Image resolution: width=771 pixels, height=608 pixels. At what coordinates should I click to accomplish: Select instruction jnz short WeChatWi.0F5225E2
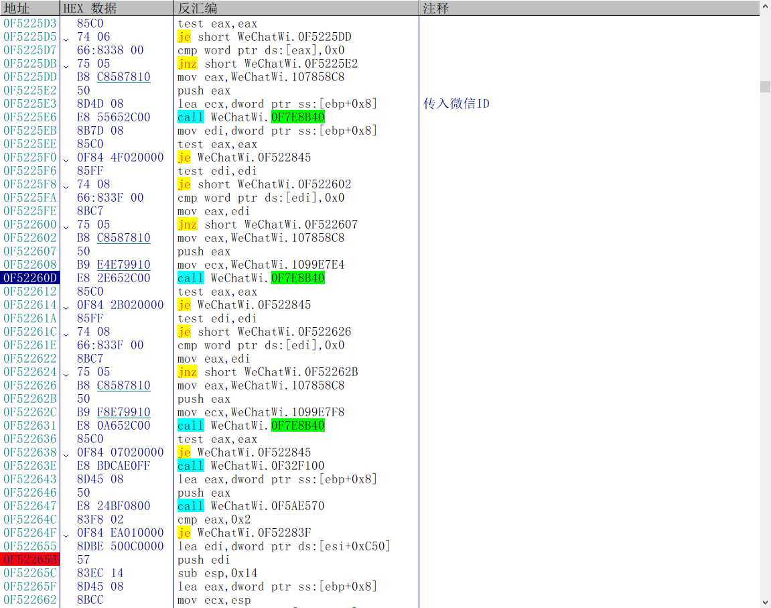click(x=267, y=64)
